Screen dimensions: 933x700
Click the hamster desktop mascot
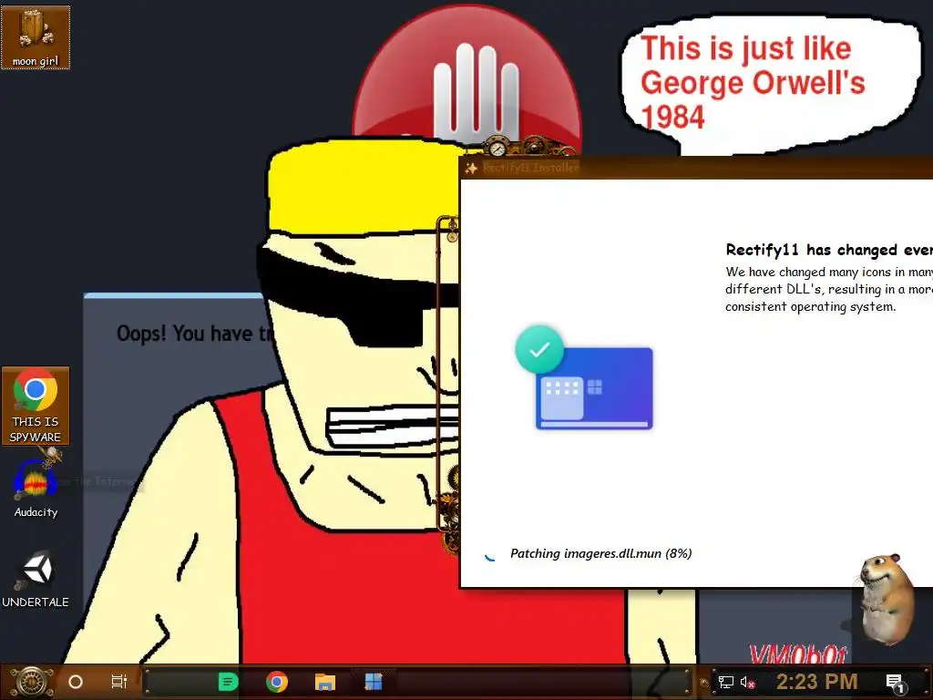(x=886, y=600)
